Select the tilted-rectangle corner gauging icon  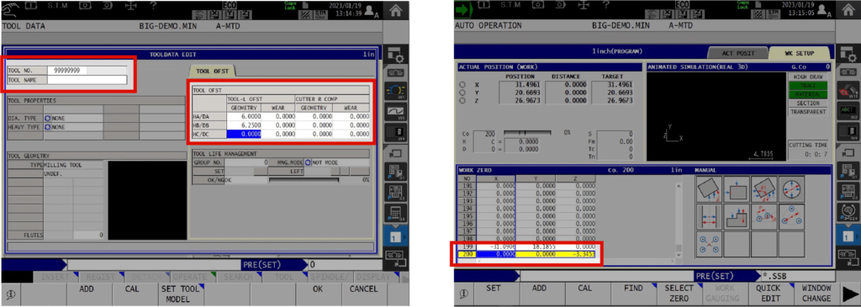(x=710, y=189)
